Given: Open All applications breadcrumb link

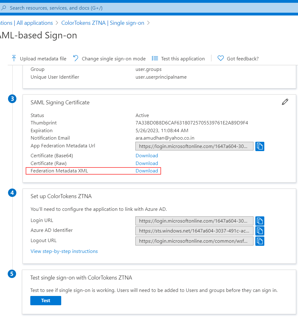Looking at the screenshot, I should pos(35,23).
